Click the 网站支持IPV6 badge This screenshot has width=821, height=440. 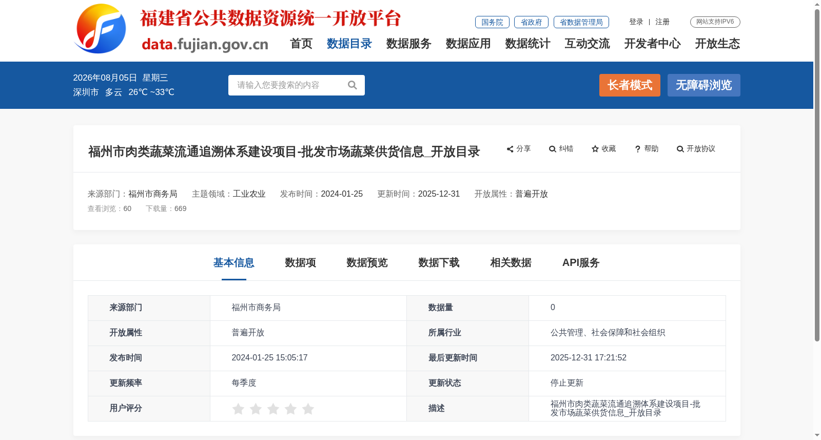click(715, 22)
